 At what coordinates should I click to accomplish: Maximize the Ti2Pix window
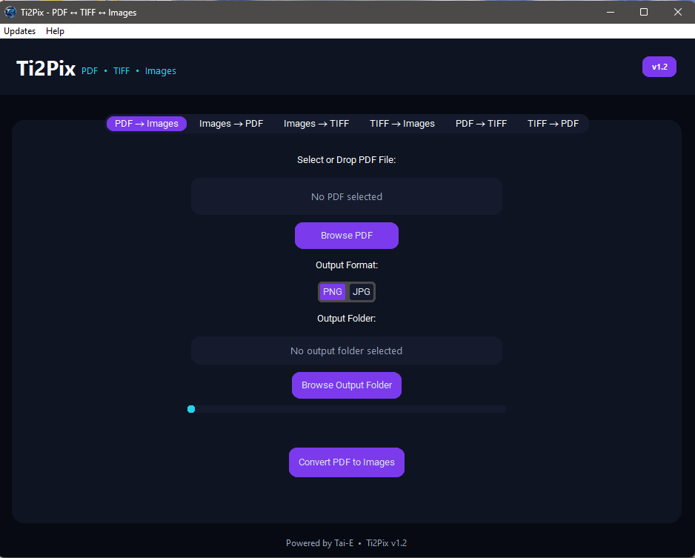pyautogui.click(x=644, y=12)
